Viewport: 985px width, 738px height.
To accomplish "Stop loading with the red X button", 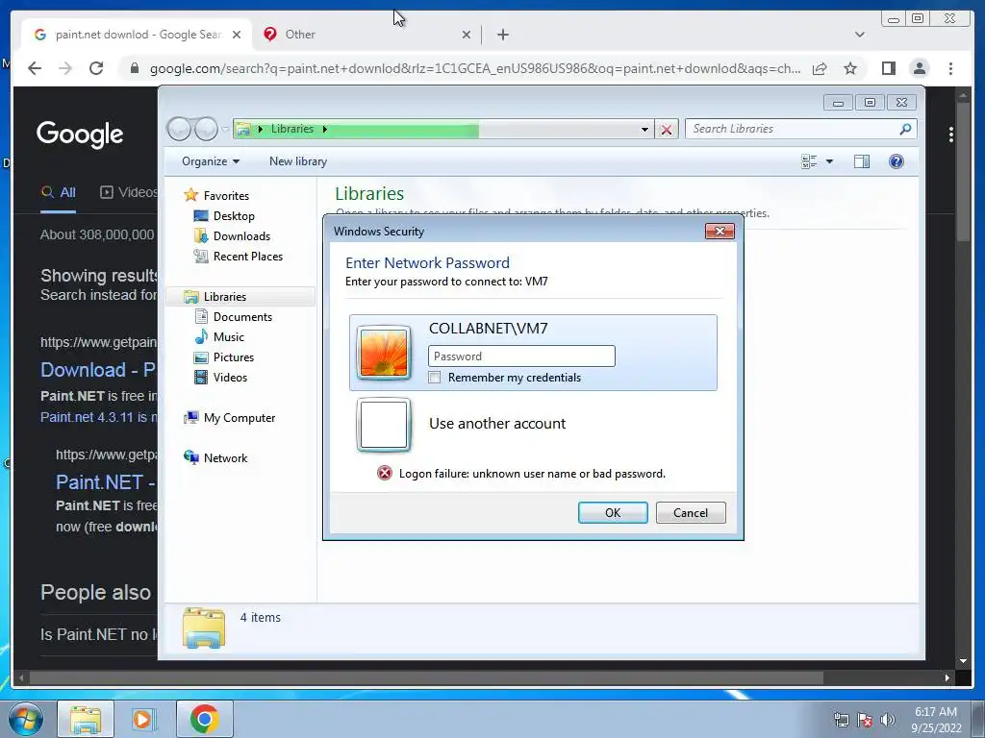I will (x=667, y=130).
